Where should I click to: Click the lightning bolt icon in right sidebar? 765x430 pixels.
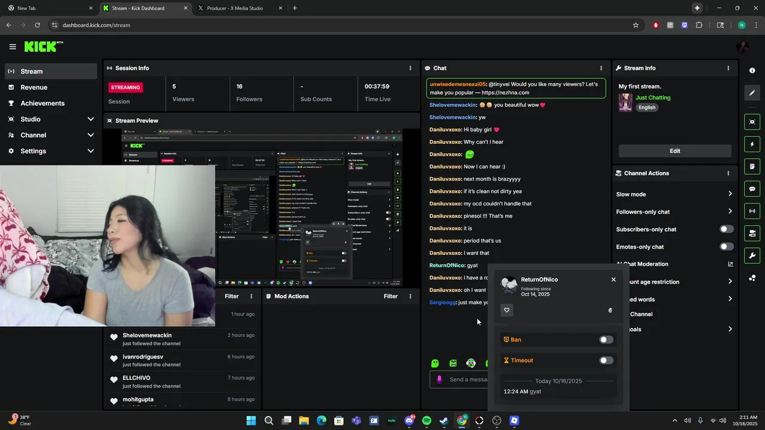752,144
